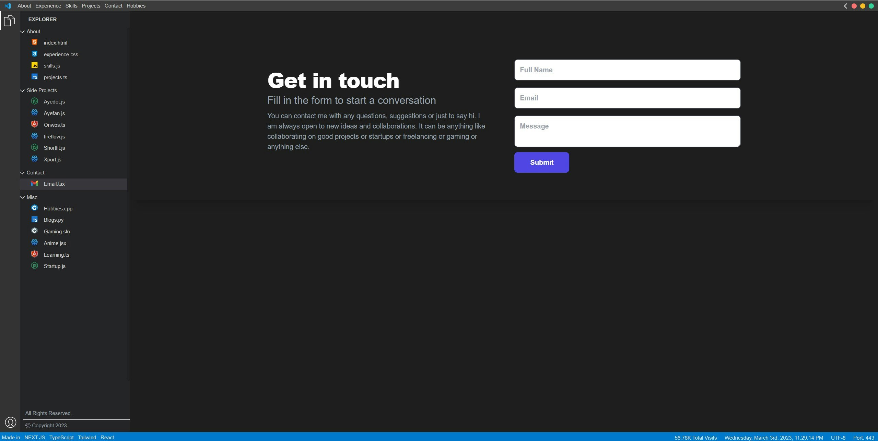Open the Anime.jsx file
Image resolution: width=878 pixels, height=441 pixels.
click(x=73, y=243)
